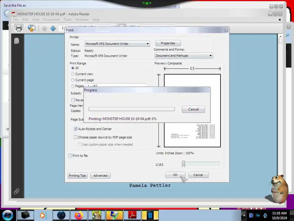Click the network monitor tray icon
Image resolution: width=294 pixels, height=221 pixels.
coord(258,215)
